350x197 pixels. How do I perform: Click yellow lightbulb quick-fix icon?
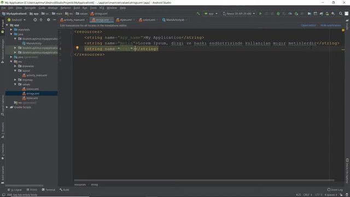point(77,48)
